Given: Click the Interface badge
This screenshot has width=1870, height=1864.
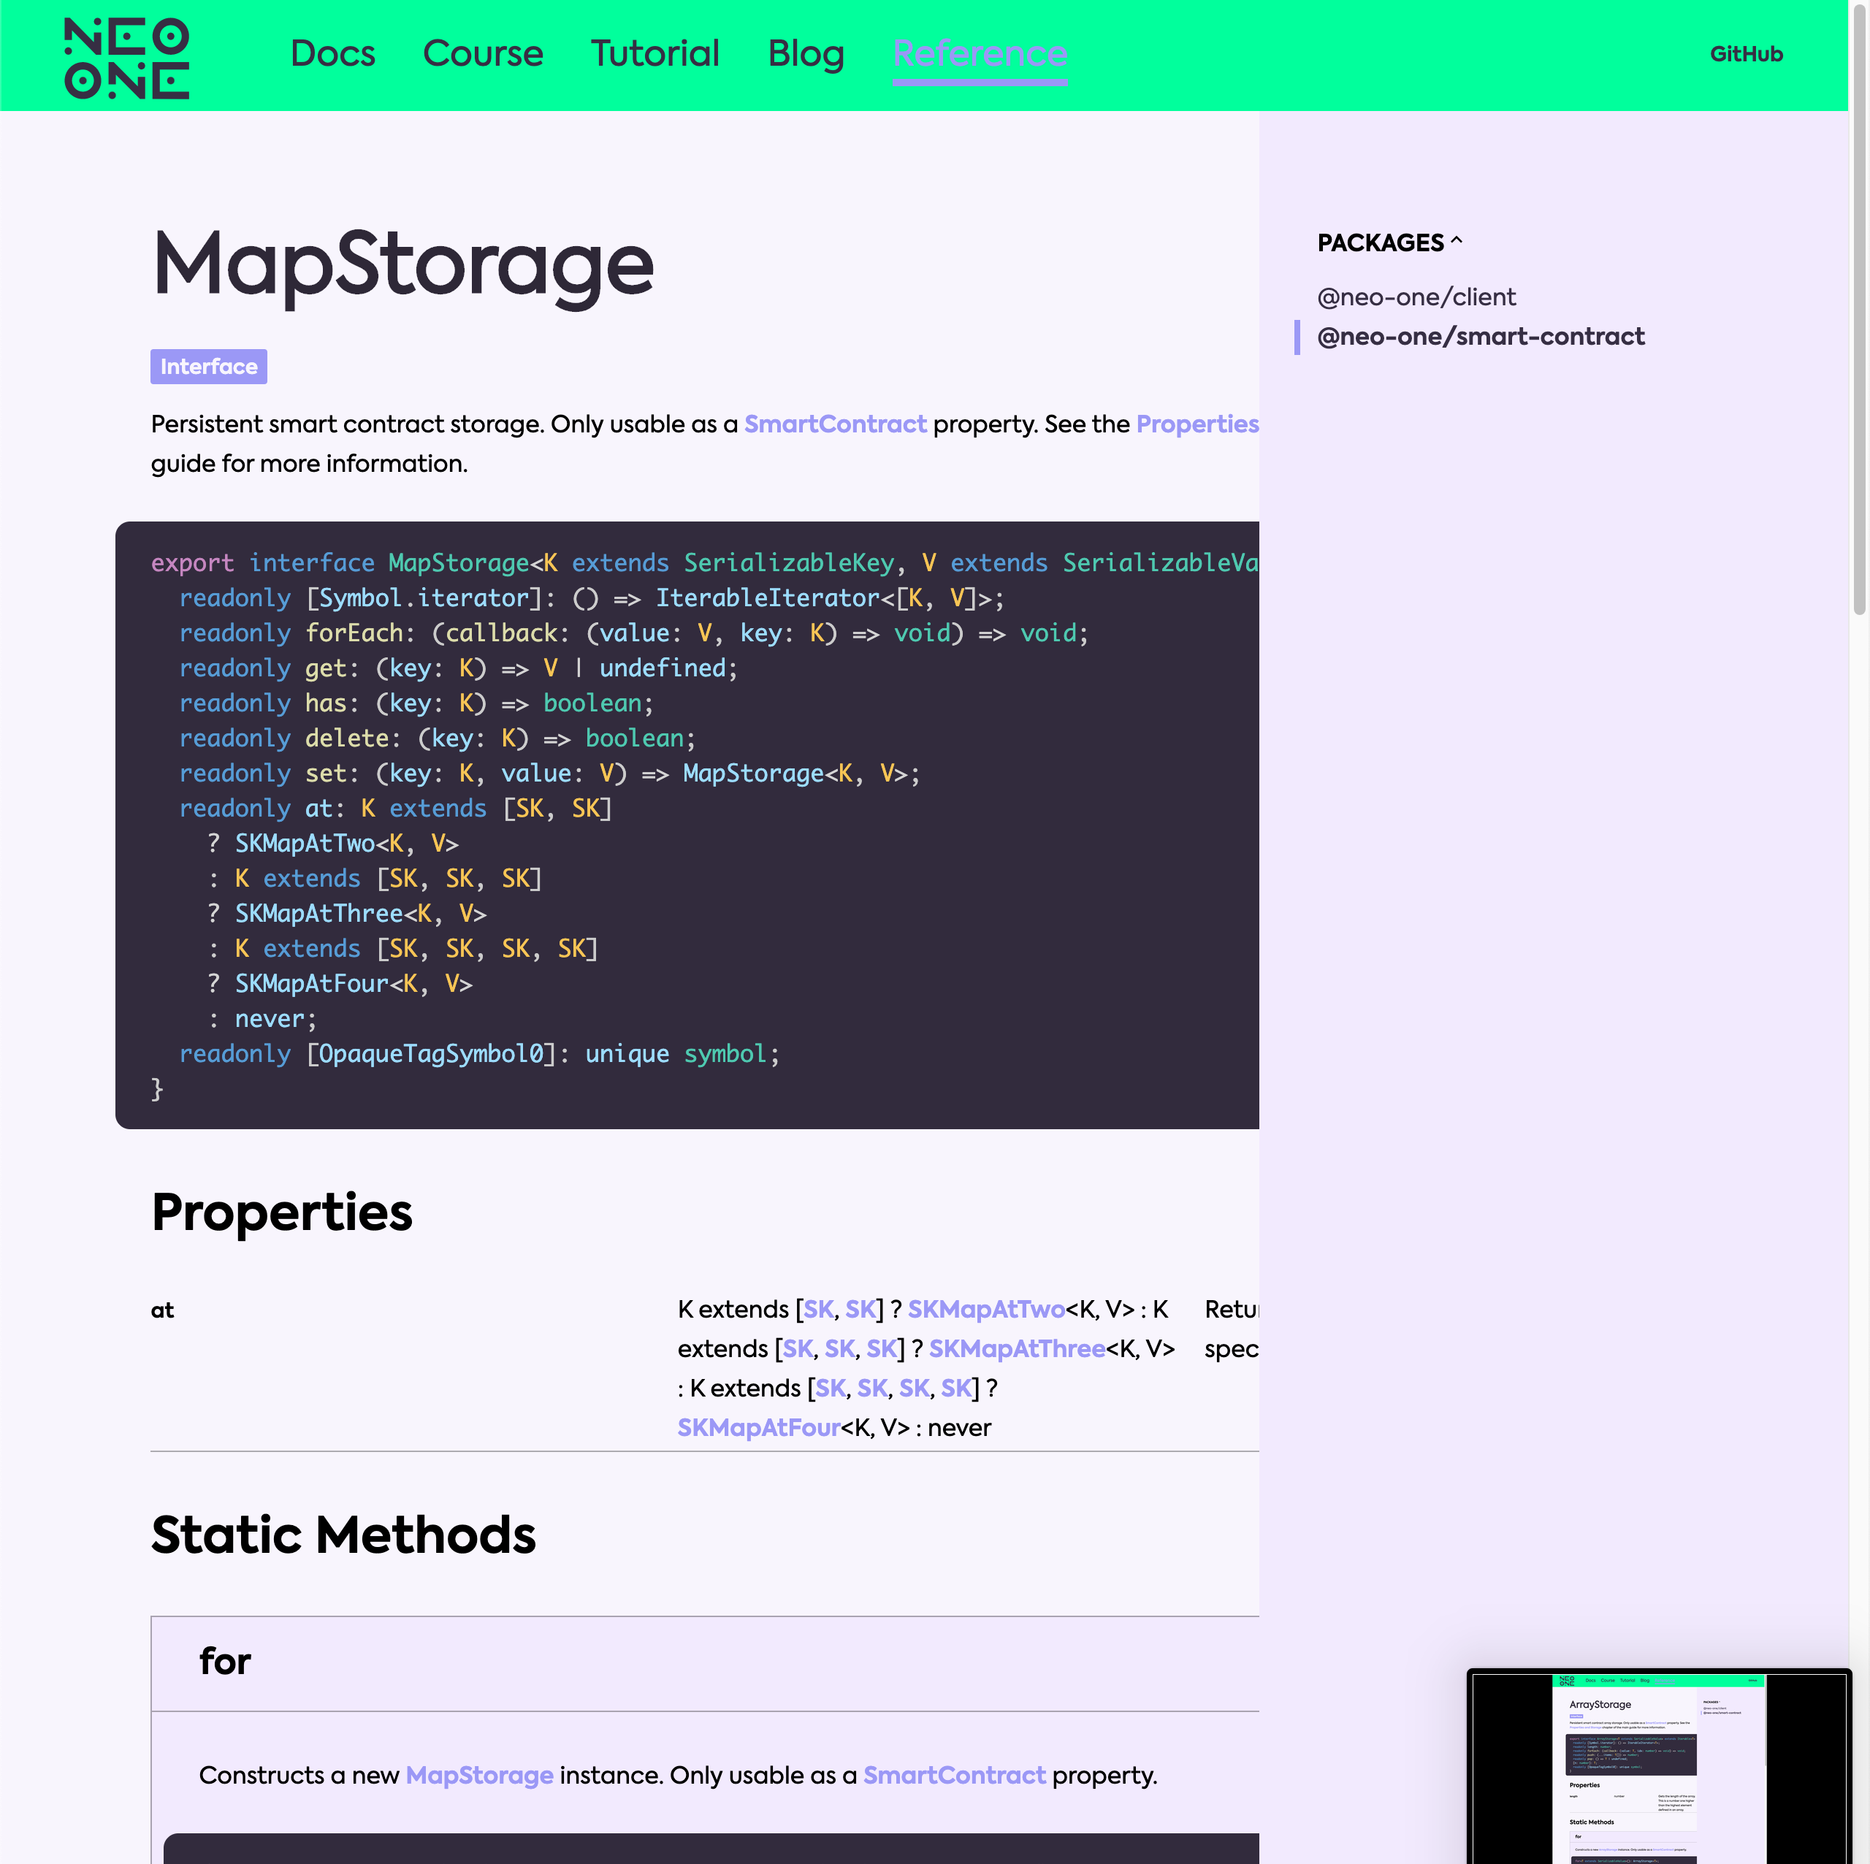Looking at the screenshot, I should [208, 367].
